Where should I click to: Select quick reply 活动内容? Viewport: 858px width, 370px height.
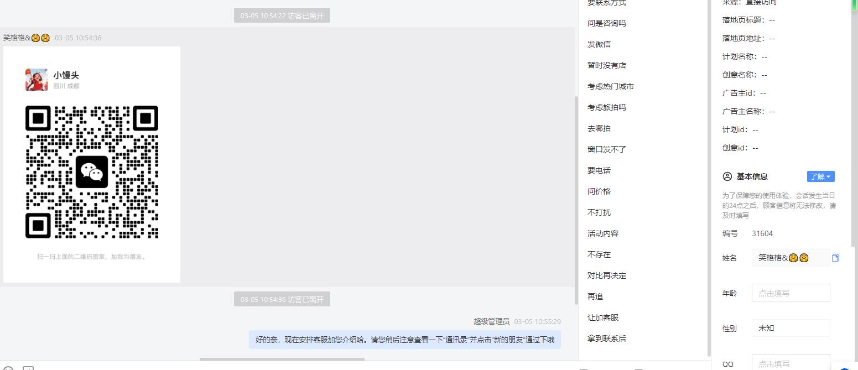pyautogui.click(x=602, y=233)
